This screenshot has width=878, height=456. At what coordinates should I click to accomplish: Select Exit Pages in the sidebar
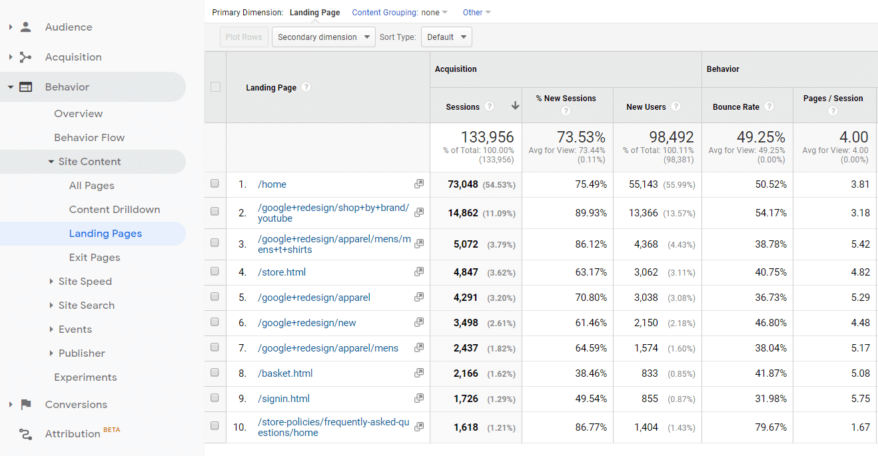coord(95,258)
